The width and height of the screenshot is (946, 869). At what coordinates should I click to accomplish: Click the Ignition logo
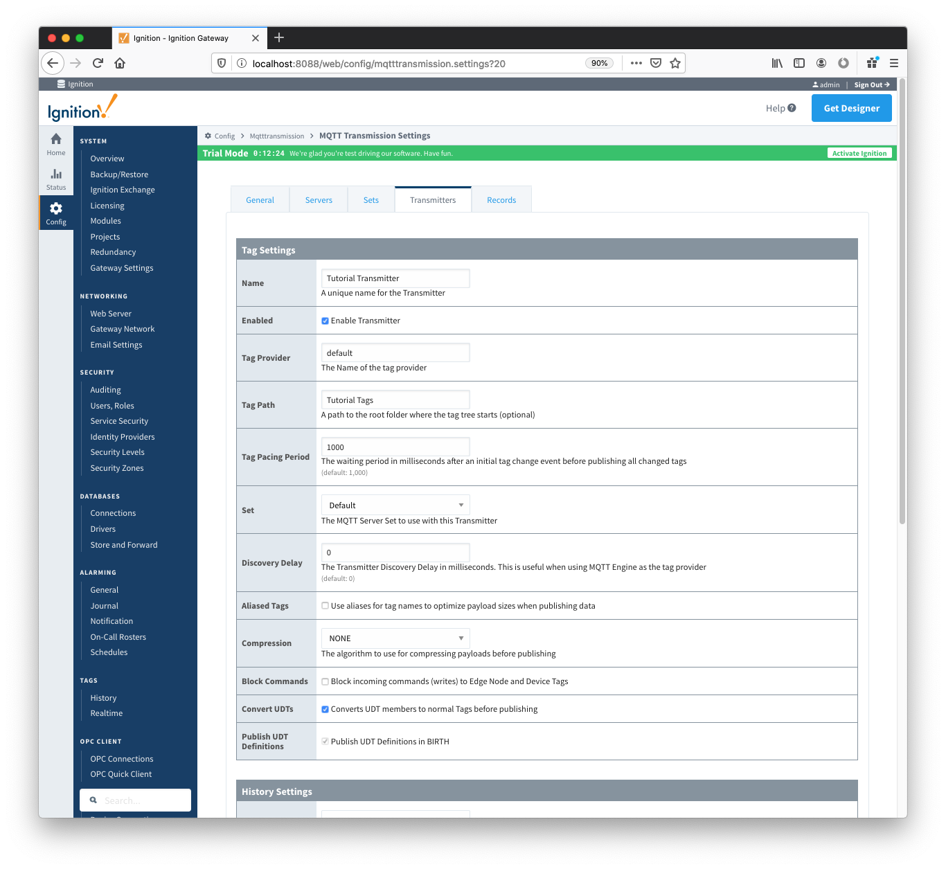point(82,109)
